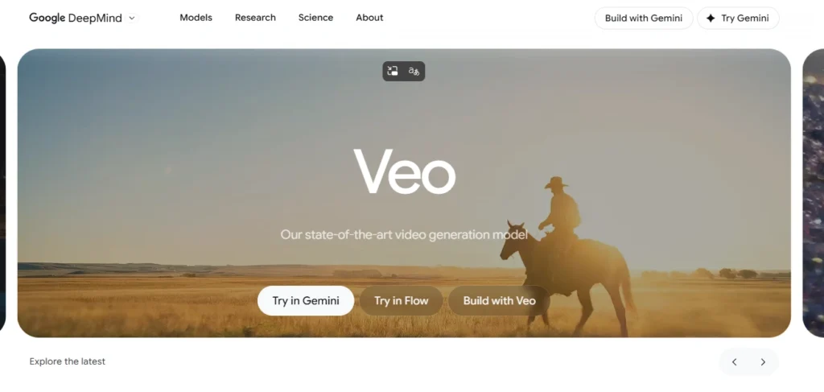Click the large Veo heading
Screen dimensions: 824x392
point(404,171)
